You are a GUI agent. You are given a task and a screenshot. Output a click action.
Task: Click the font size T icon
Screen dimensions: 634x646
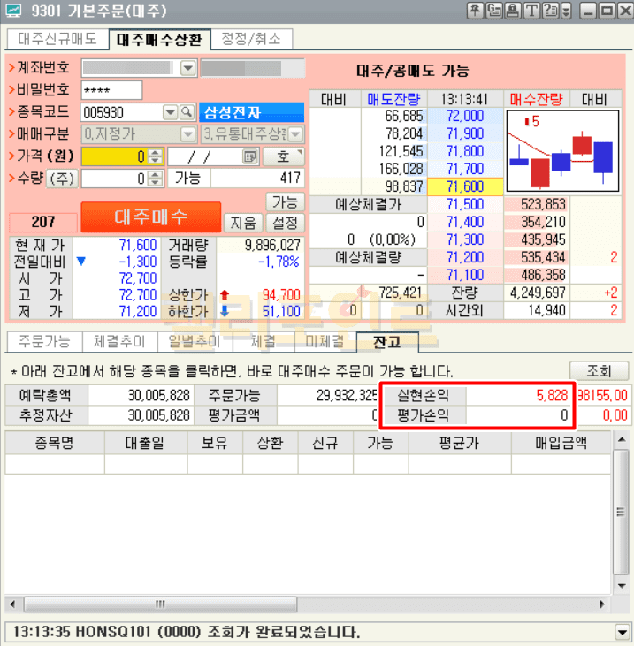click(x=531, y=11)
